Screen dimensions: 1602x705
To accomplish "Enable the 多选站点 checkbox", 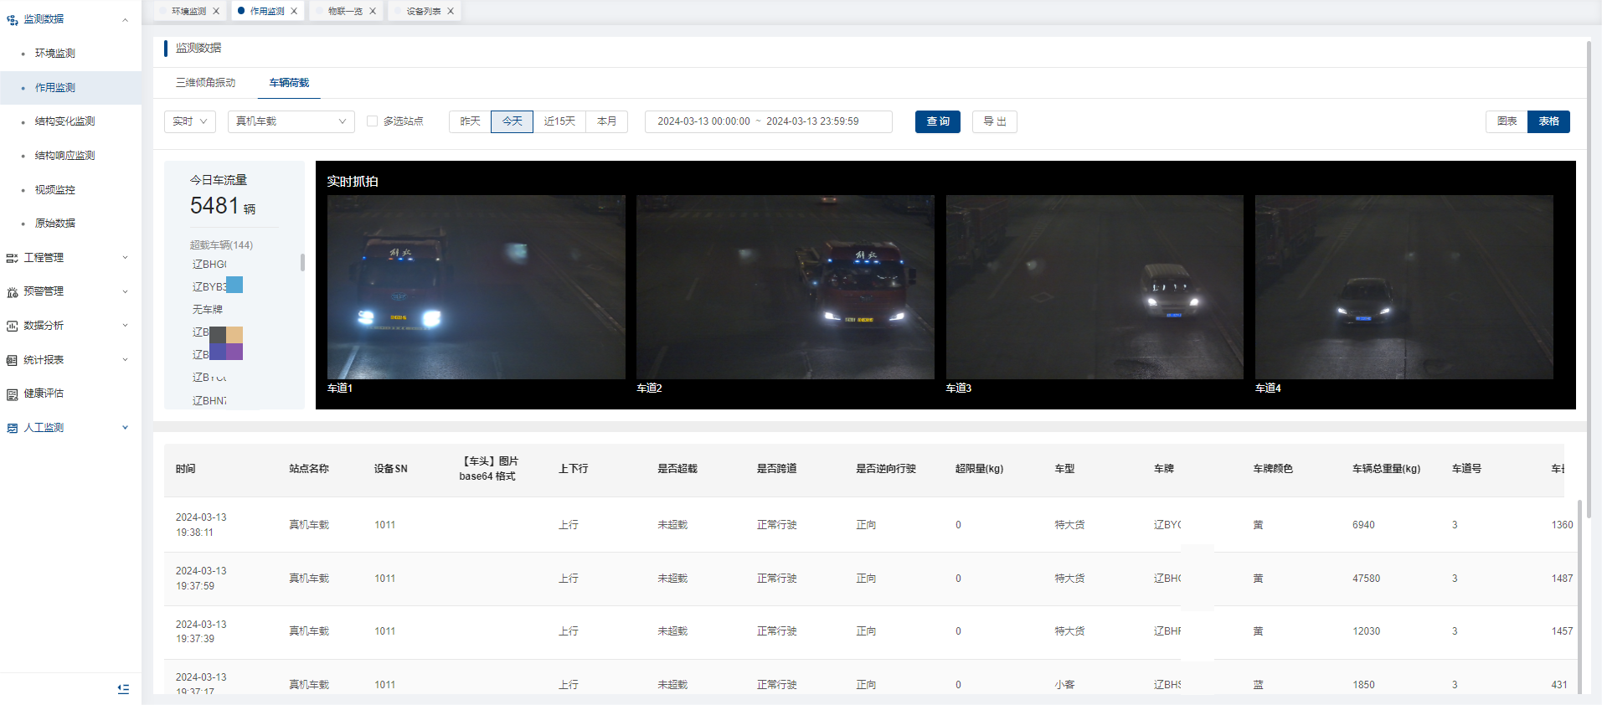I will (x=373, y=121).
